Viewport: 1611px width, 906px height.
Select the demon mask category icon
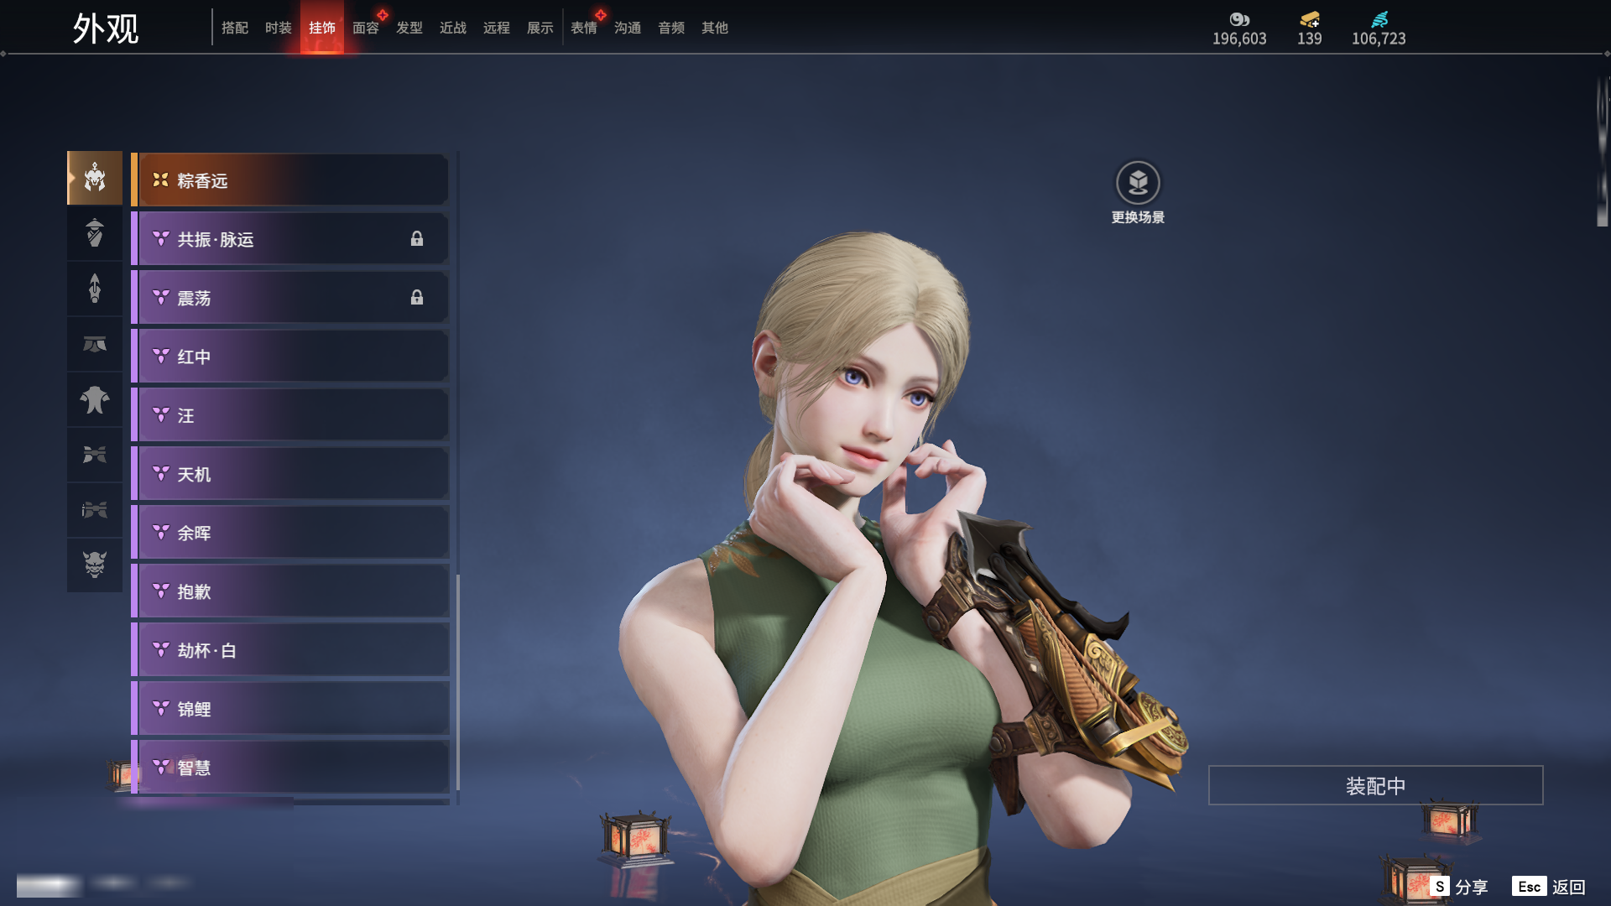click(x=95, y=565)
